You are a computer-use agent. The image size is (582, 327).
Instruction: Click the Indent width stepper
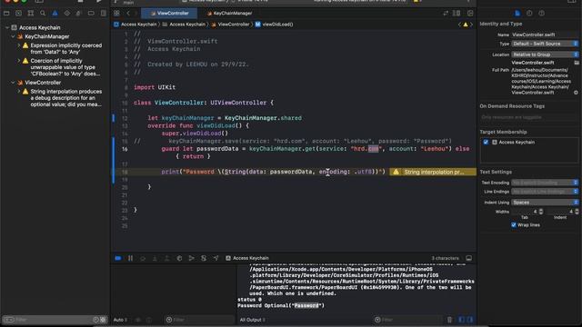click(x=577, y=212)
